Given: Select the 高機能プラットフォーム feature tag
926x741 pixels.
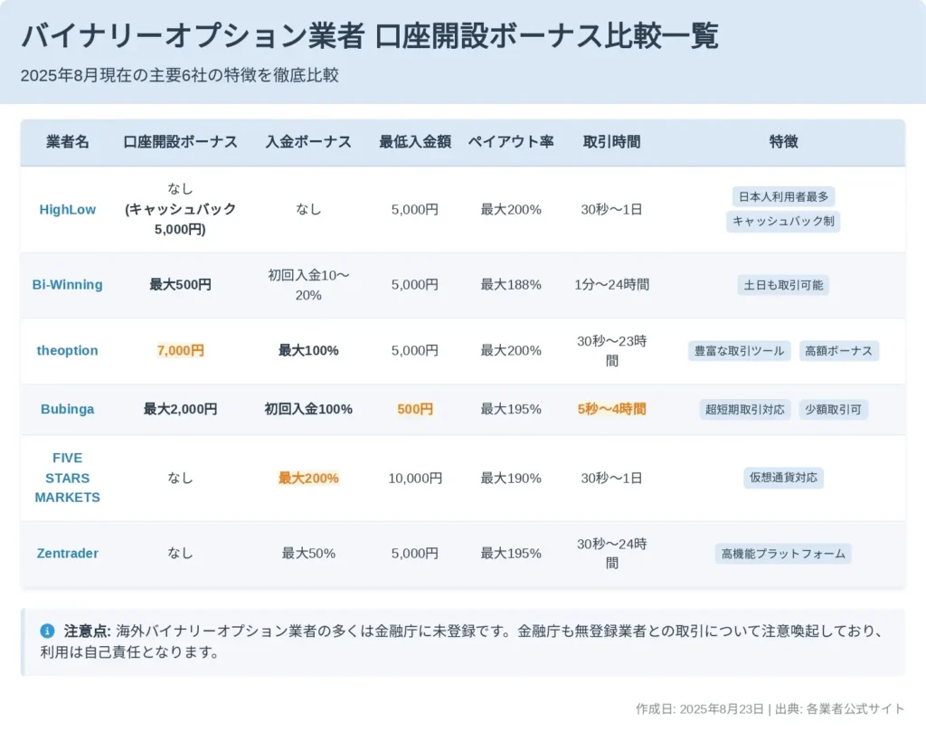Looking at the screenshot, I should (783, 553).
